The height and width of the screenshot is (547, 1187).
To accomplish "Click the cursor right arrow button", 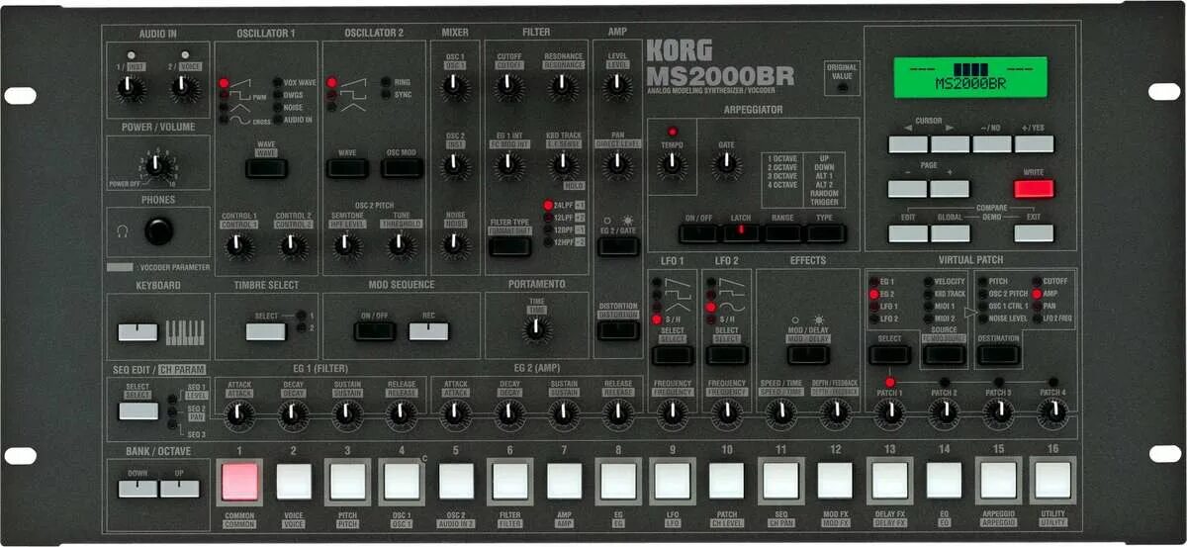I will tap(950, 144).
